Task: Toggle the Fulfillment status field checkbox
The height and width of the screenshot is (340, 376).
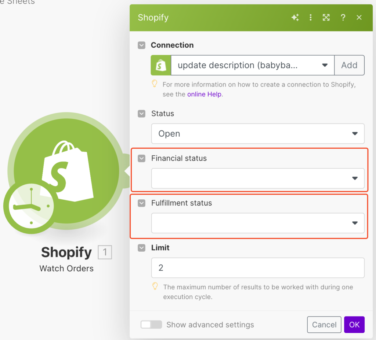Action: click(x=141, y=203)
